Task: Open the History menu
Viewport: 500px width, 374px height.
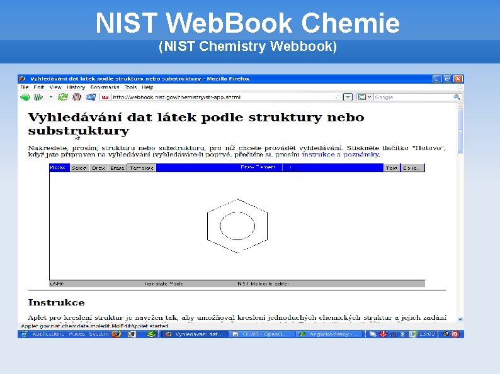Action: pos(76,87)
